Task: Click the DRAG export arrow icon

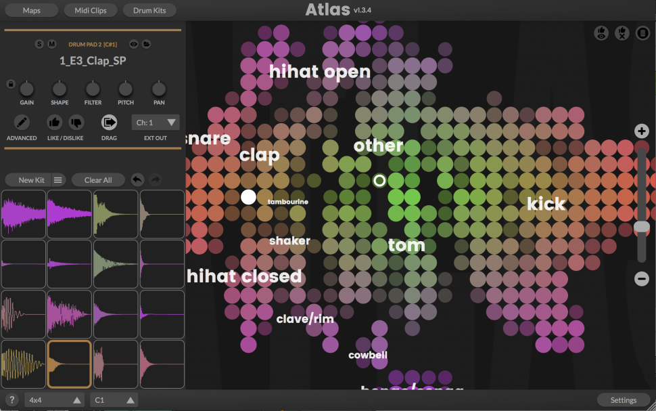Action: 109,123
